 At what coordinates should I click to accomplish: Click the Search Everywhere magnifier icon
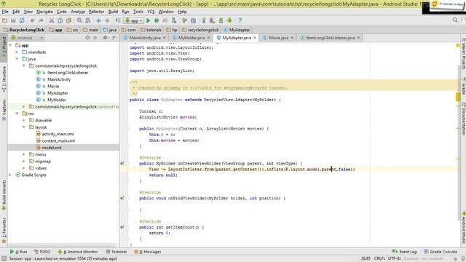click(455, 20)
